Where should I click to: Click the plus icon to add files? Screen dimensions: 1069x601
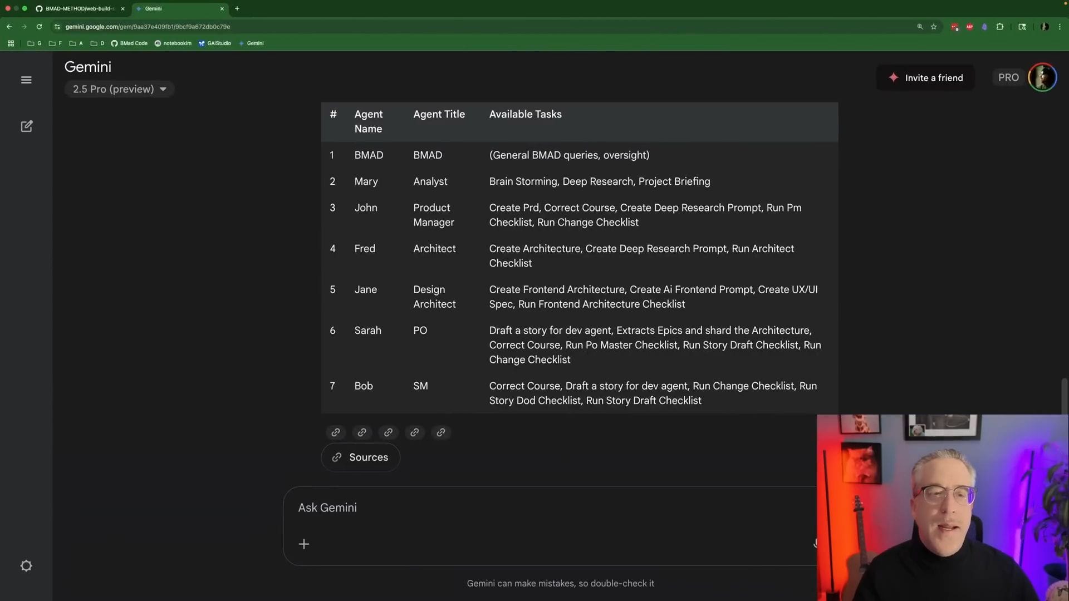coord(304,544)
